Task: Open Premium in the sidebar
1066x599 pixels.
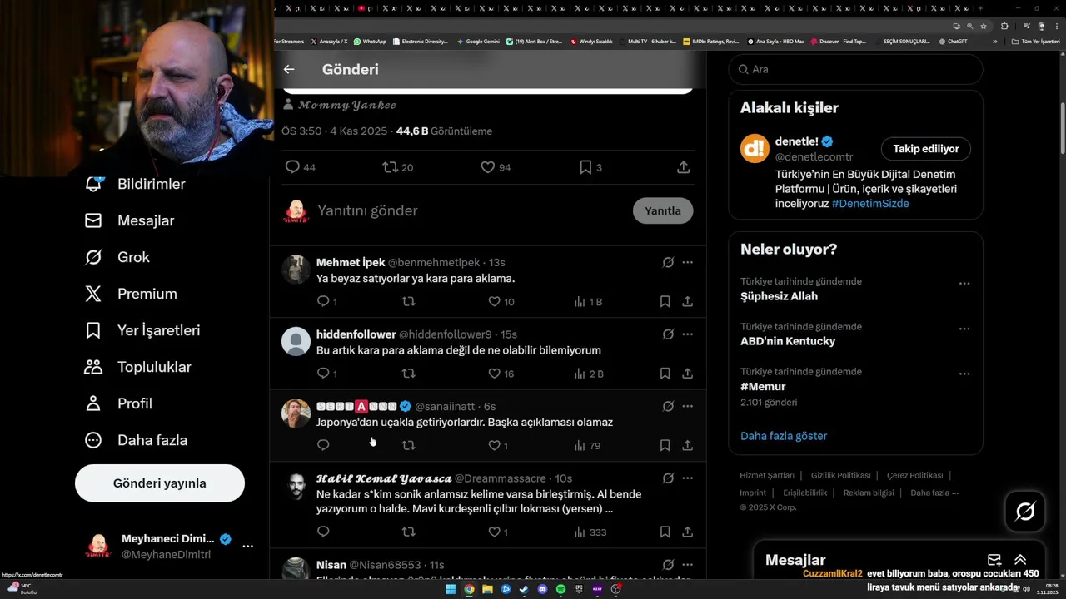Action: (131, 294)
